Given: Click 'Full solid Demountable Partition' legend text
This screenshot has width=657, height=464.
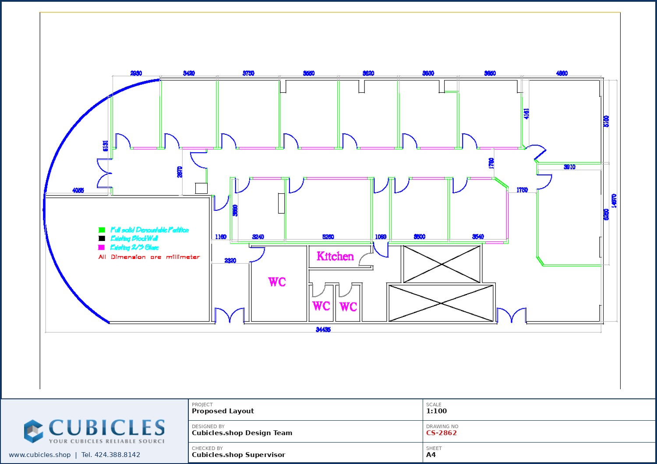Looking at the screenshot, I should pos(149,230).
